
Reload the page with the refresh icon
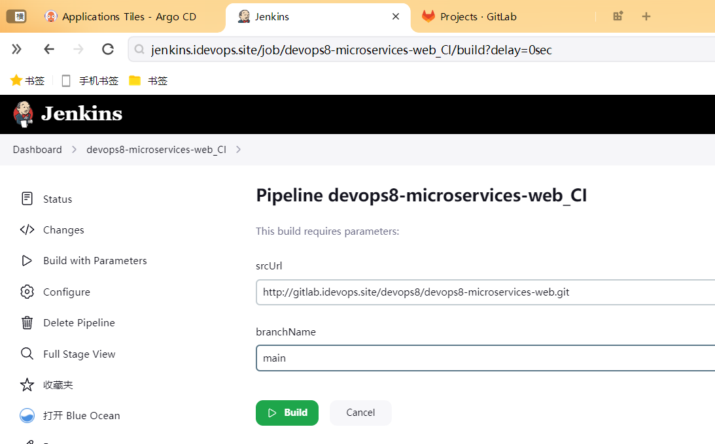108,49
